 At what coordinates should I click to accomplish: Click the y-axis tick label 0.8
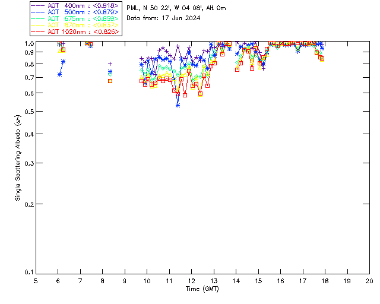click(x=29, y=64)
